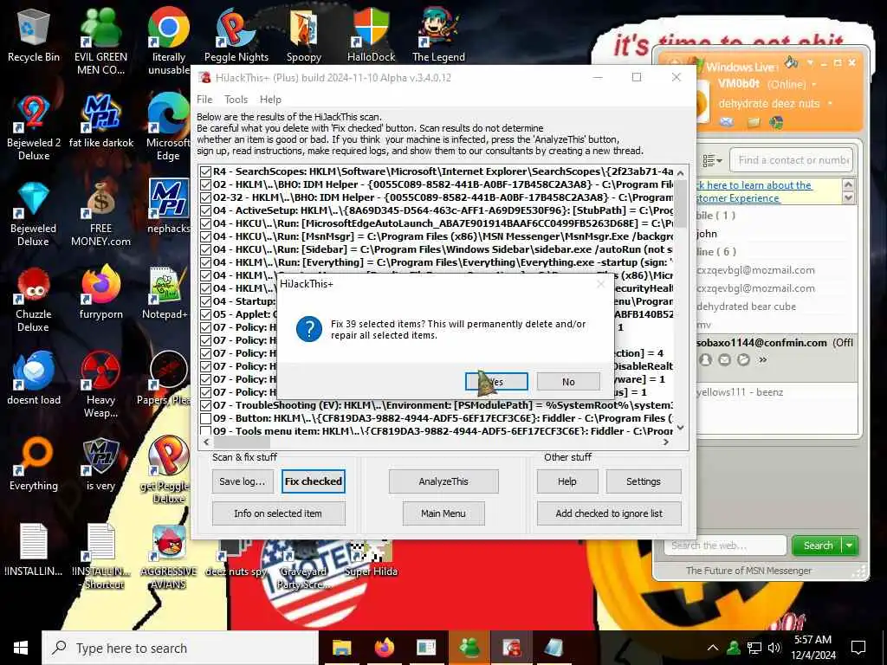The height and width of the screenshot is (665, 887).
Task: Open the personal message dropdown arrow
Action: pos(830,104)
